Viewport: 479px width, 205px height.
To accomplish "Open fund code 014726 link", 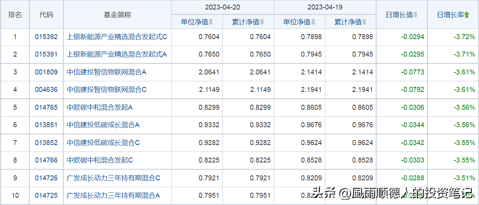I will (46, 178).
